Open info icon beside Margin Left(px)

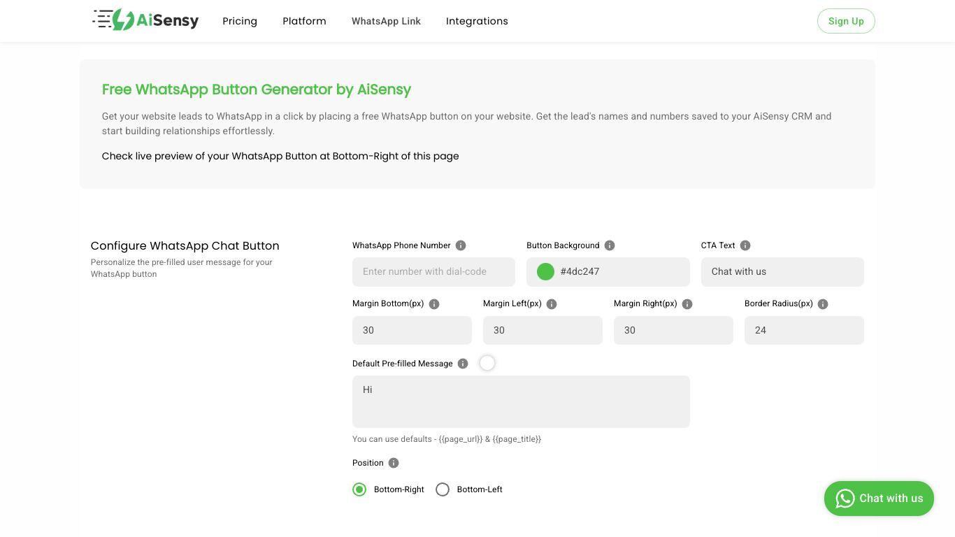pos(552,304)
